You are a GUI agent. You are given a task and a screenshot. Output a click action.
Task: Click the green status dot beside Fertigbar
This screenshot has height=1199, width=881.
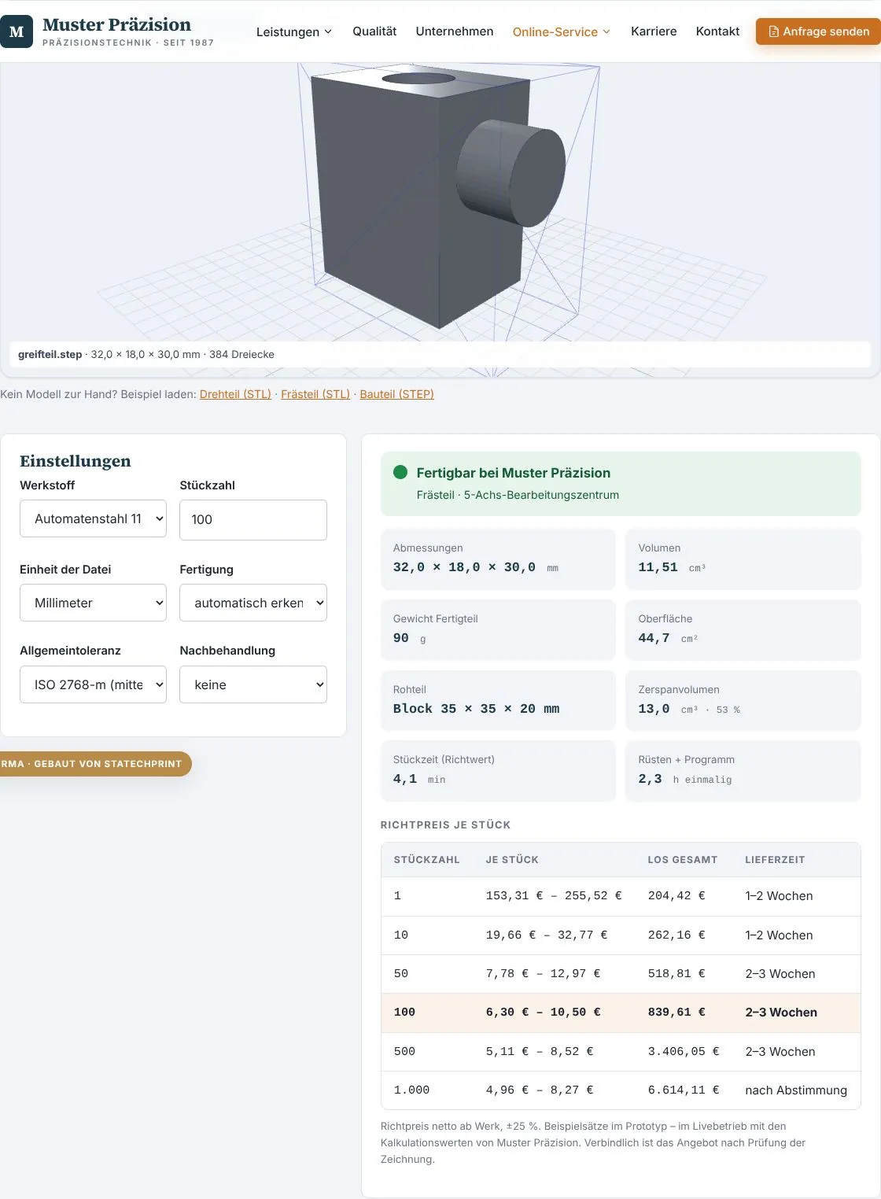(x=400, y=472)
